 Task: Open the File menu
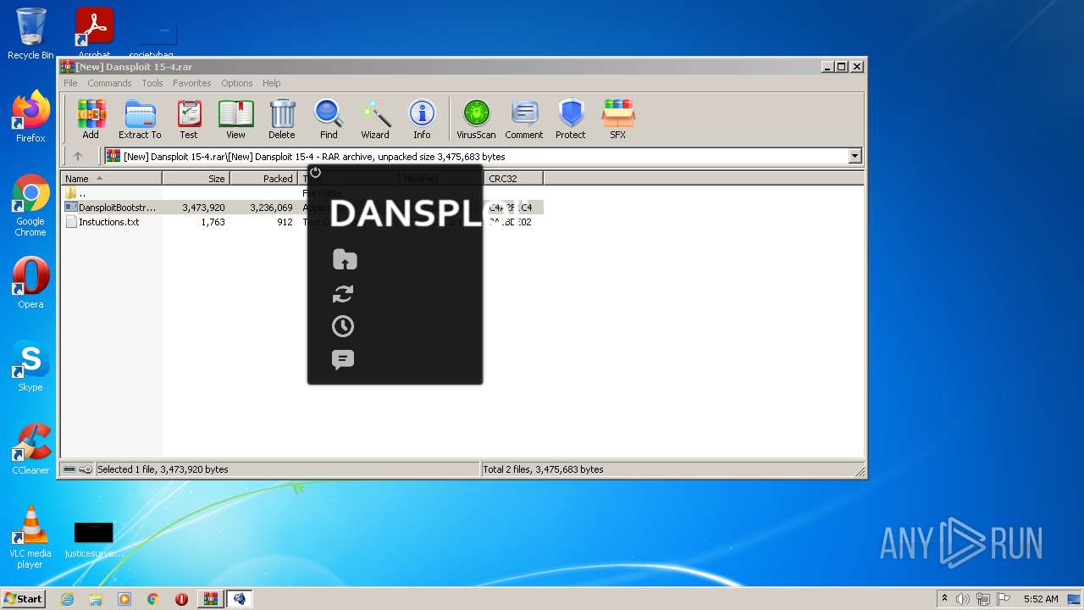(70, 83)
